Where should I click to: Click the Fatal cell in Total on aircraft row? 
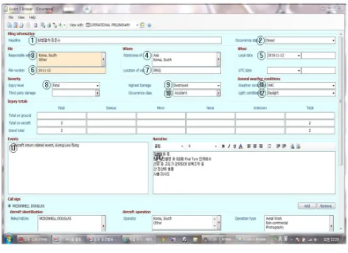point(62,123)
